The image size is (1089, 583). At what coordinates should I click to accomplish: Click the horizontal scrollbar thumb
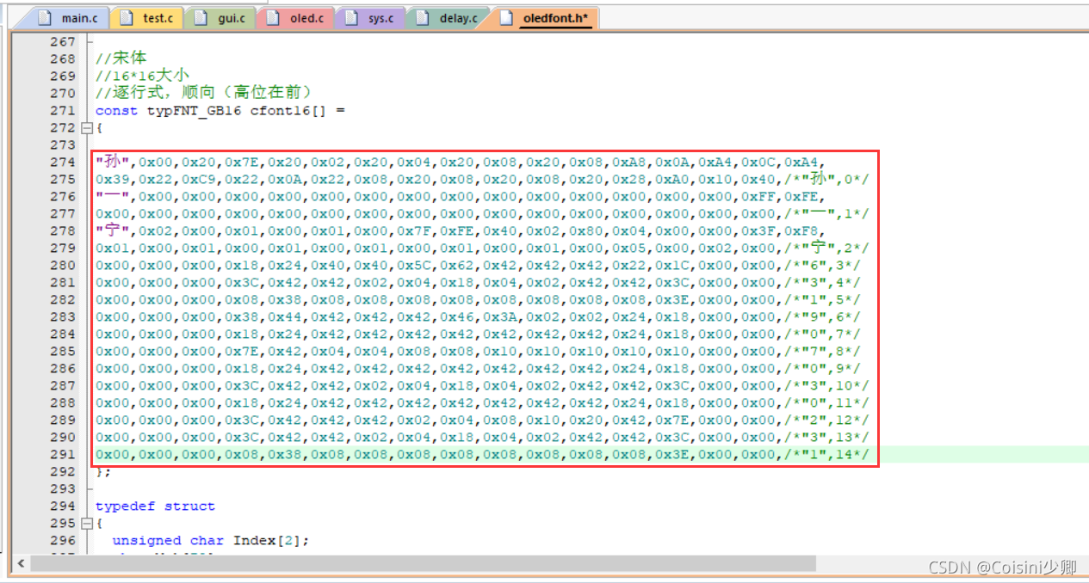[x=422, y=563]
